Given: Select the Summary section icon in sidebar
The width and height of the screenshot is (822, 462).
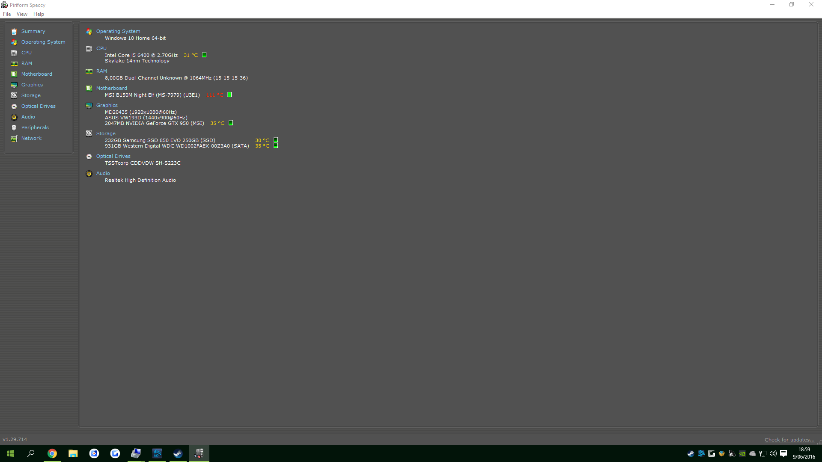Looking at the screenshot, I should (14, 31).
